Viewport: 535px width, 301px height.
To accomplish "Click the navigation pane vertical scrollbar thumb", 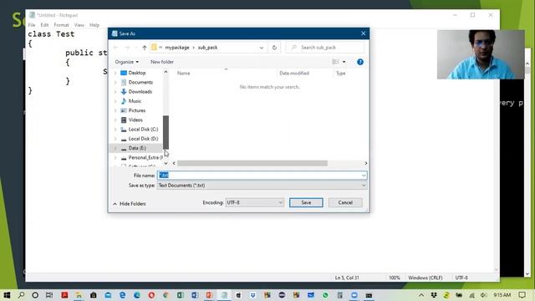I will (x=166, y=132).
